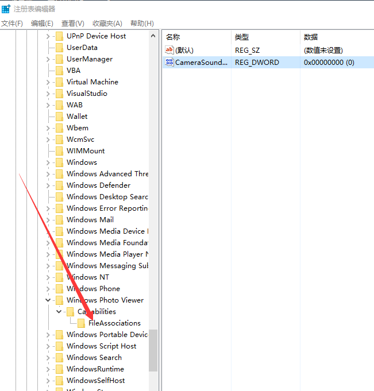Select the Virtual Machine key
Screen dimensions: 374x391
(x=92, y=82)
